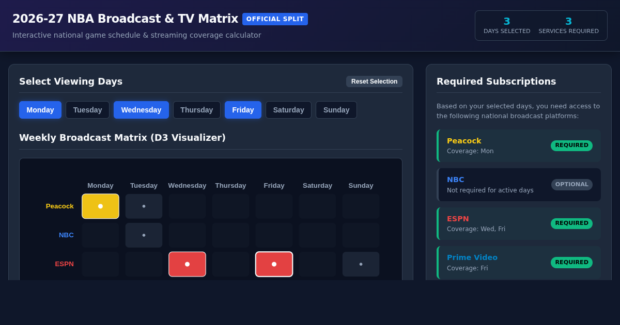Open the Prime Video subscription card

point(519,263)
